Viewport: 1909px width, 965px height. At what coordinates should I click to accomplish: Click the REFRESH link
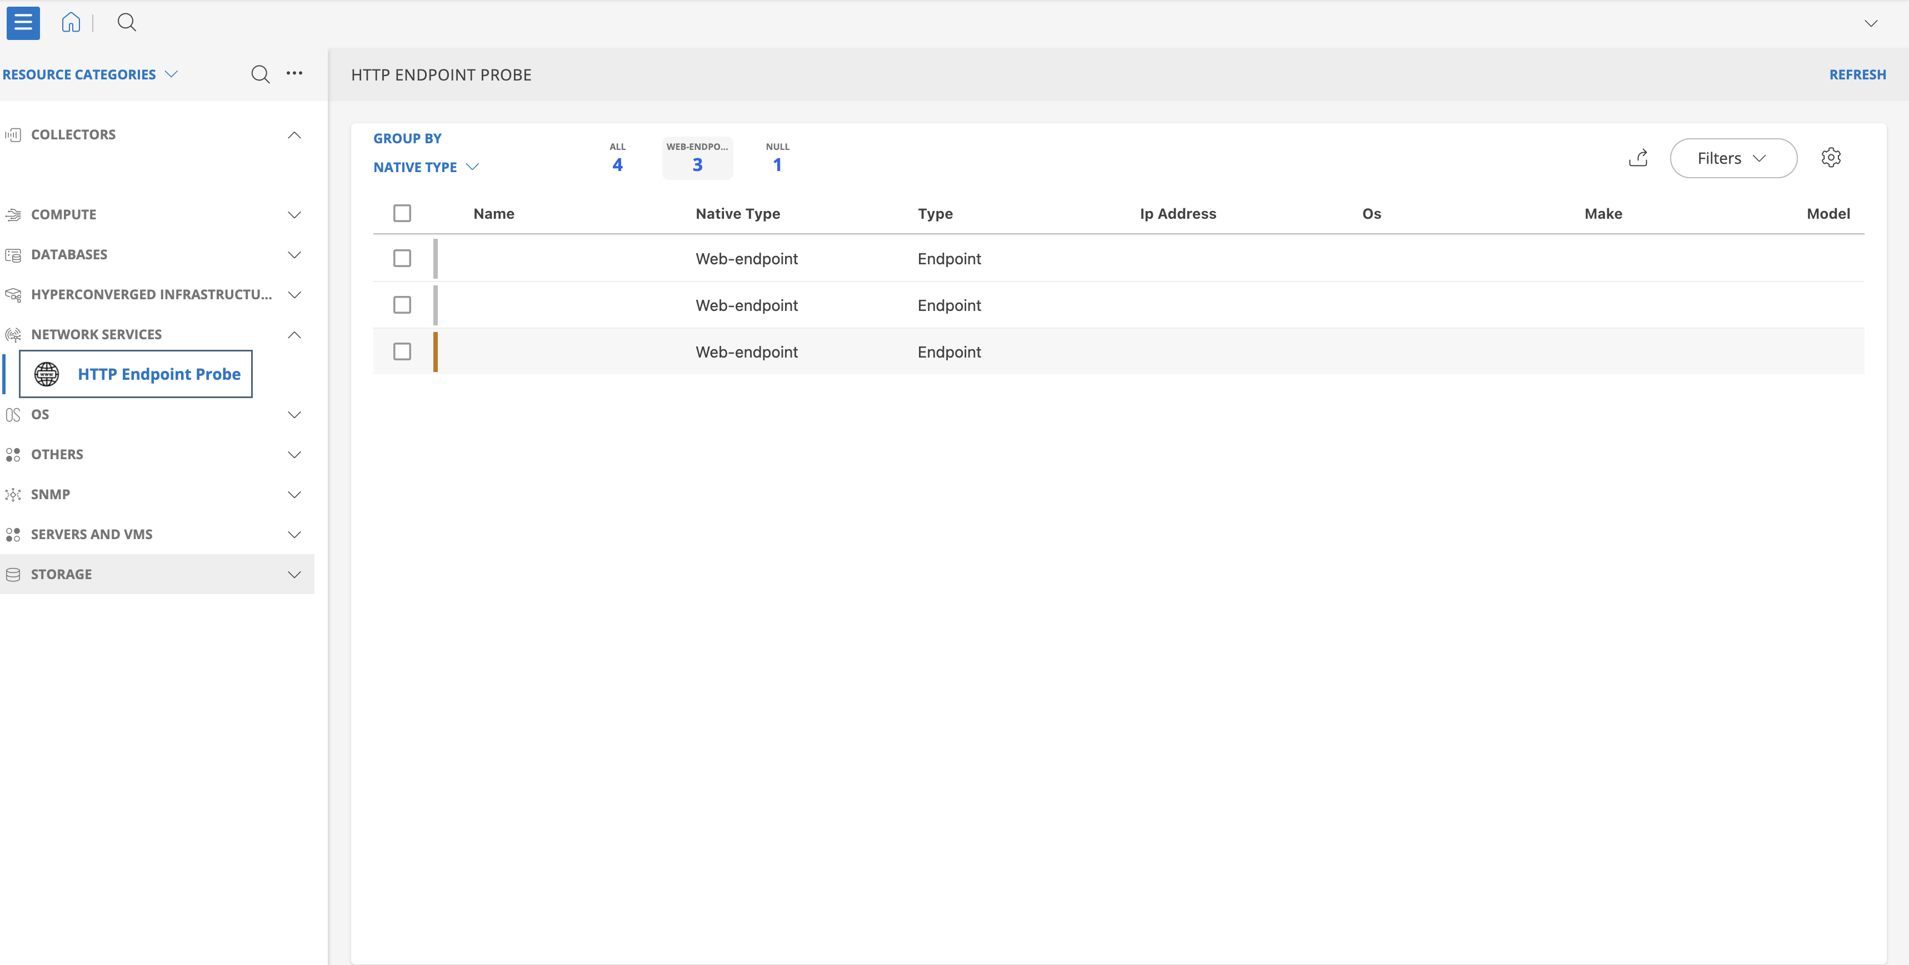point(1857,75)
